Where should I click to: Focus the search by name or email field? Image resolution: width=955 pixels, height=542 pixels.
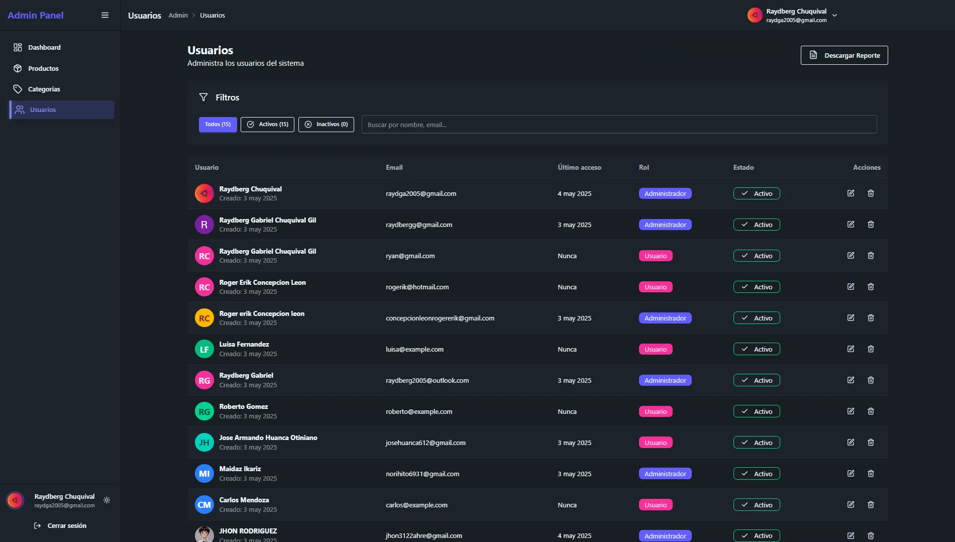(619, 125)
